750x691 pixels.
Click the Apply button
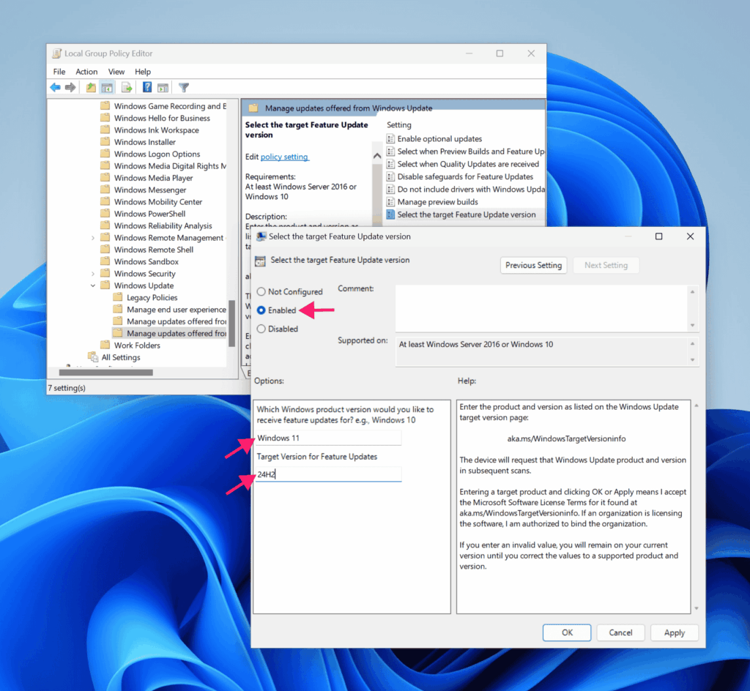pos(675,632)
